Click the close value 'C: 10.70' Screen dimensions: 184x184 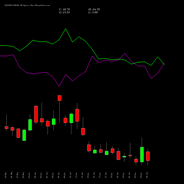point(64,10)
